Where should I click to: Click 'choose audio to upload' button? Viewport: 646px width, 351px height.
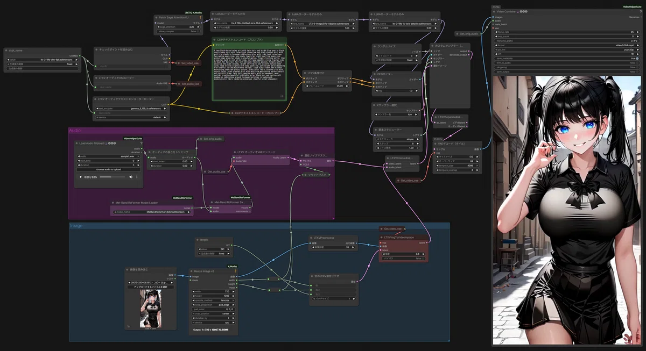109,169
